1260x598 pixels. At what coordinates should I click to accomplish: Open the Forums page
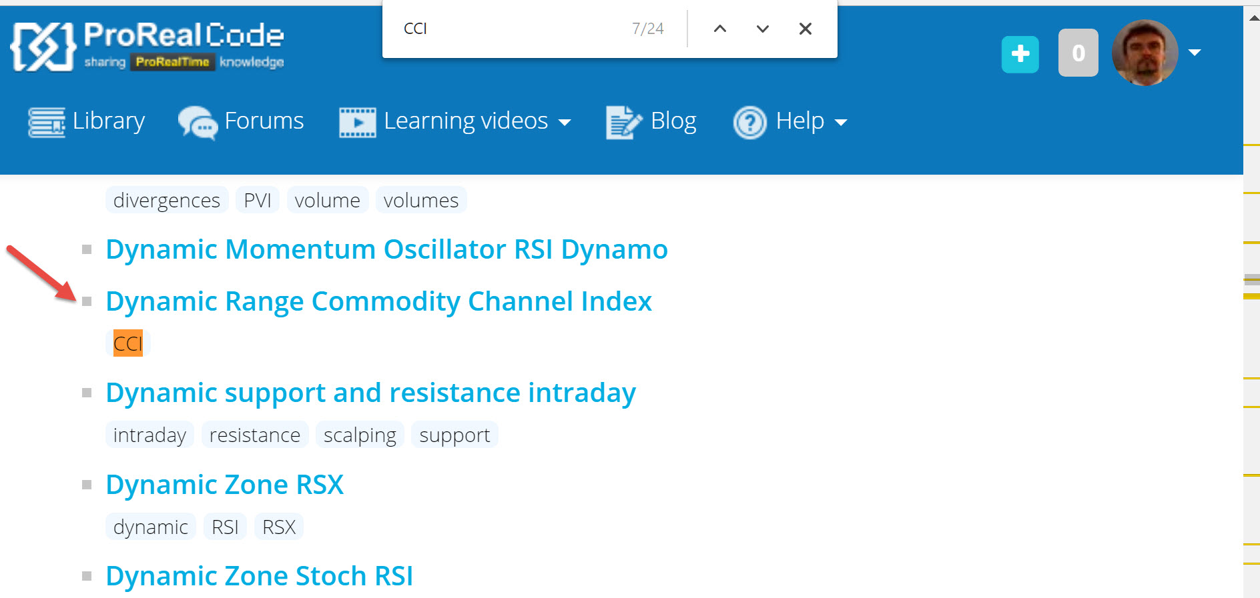click(241, 121)
